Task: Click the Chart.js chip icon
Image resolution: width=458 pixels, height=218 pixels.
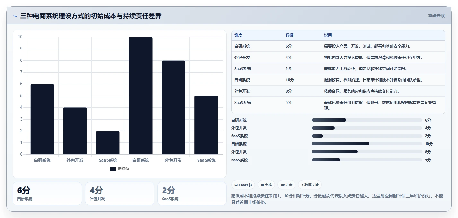Action: tap(236, 185)
